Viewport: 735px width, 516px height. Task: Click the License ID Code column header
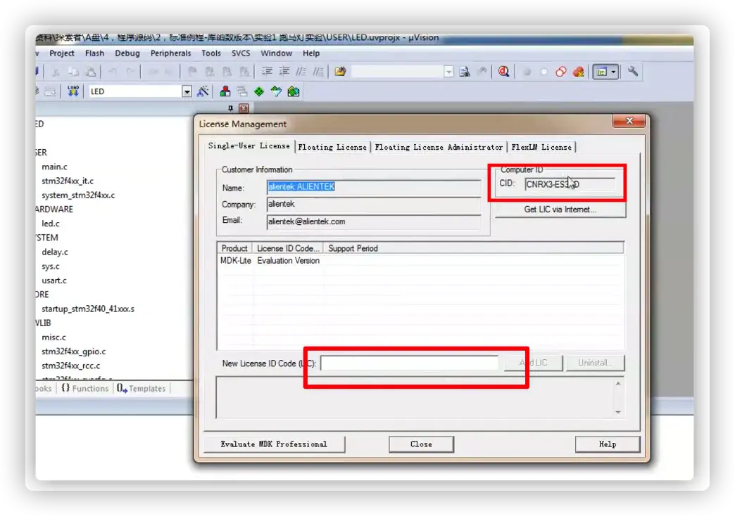coord(288,248)
